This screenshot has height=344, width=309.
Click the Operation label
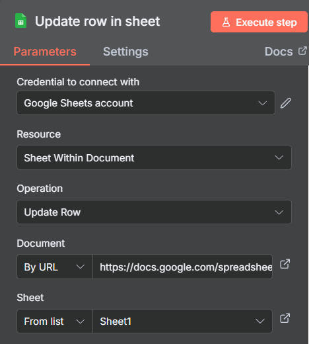pyautogui.click(x=40, y=189)
